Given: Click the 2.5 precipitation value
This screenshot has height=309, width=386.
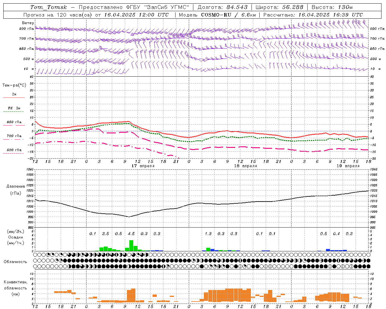Looking at the screenshot, I should click(106, 234).
